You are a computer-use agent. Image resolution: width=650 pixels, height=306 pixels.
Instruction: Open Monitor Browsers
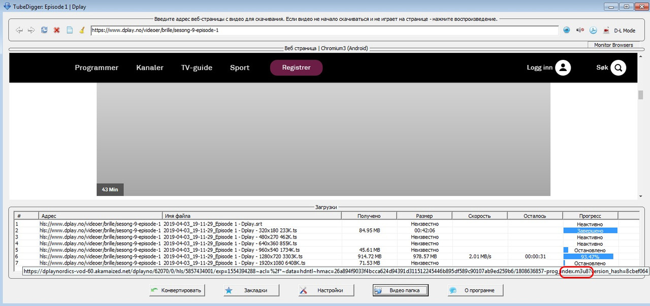click(613, 45)
